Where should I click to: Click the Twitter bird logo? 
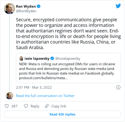118,6
